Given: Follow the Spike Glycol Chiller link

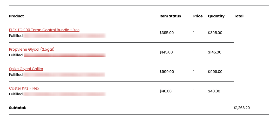Looking at the screenshot, I should [x=26, y=69].
